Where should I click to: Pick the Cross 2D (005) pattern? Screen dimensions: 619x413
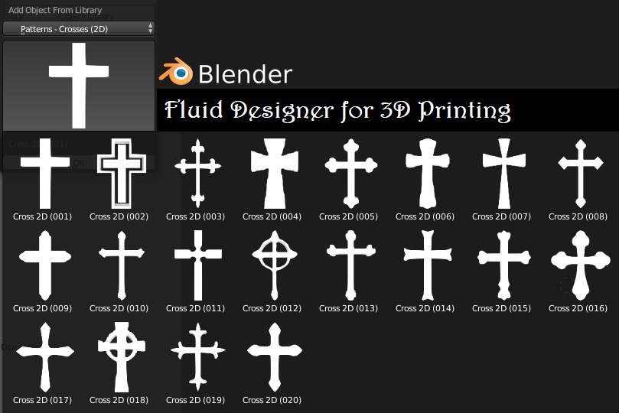pyautogui.click(x=350, y=173)
